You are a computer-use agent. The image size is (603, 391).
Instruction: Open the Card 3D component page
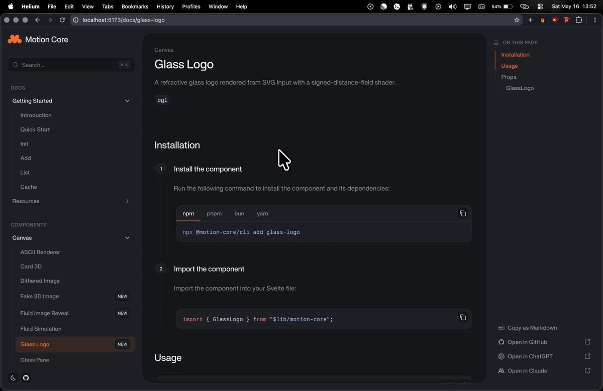coord(31,267)
